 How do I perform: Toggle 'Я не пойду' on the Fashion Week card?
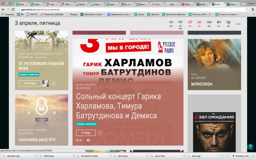[30, 83]
